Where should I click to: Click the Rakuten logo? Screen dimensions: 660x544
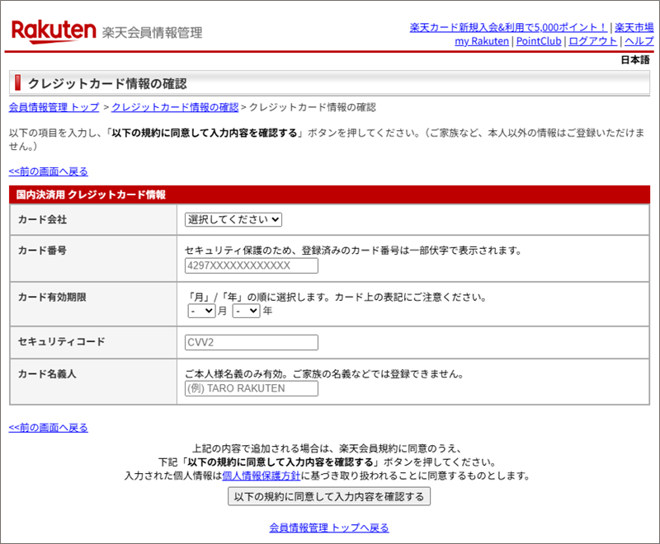click(x=54, y=31)
